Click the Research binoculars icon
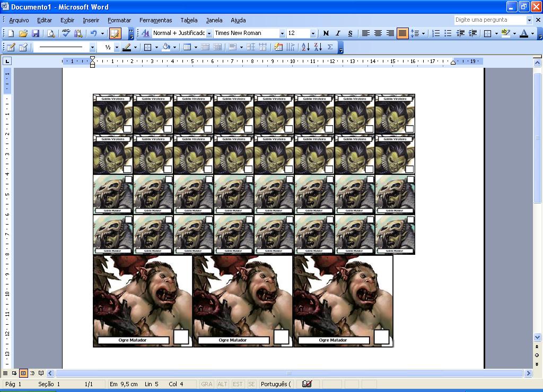This screenshot has width=543, height=392. coord(78,33)
